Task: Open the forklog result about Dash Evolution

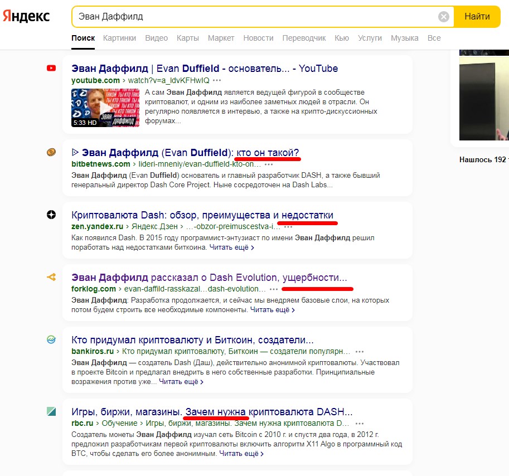Action: pyautogui.click(x=210, y=278)
